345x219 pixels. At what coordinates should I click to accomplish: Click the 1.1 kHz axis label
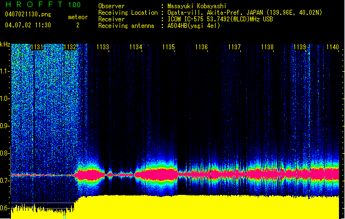coord(4,71)
